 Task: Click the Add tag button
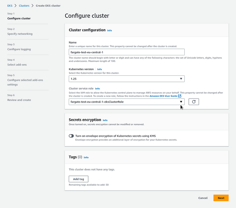[78, 179]
